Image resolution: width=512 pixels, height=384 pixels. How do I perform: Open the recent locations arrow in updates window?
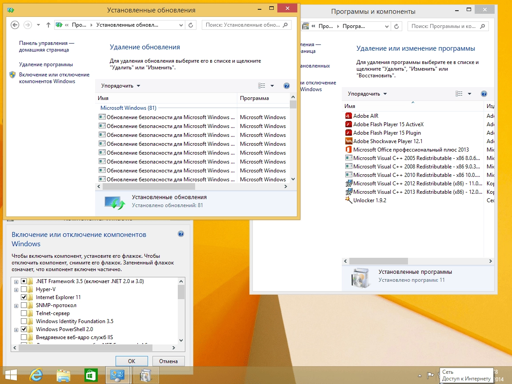[38, 25]
